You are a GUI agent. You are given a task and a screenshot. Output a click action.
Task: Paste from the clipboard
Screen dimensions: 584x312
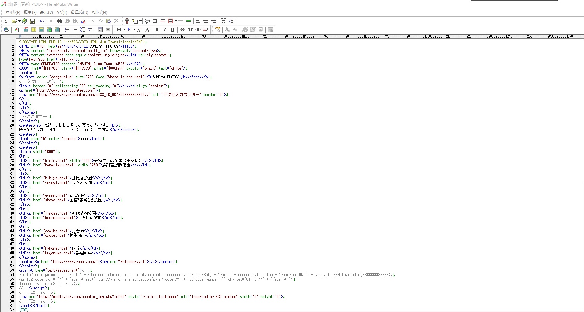[108, 21]
